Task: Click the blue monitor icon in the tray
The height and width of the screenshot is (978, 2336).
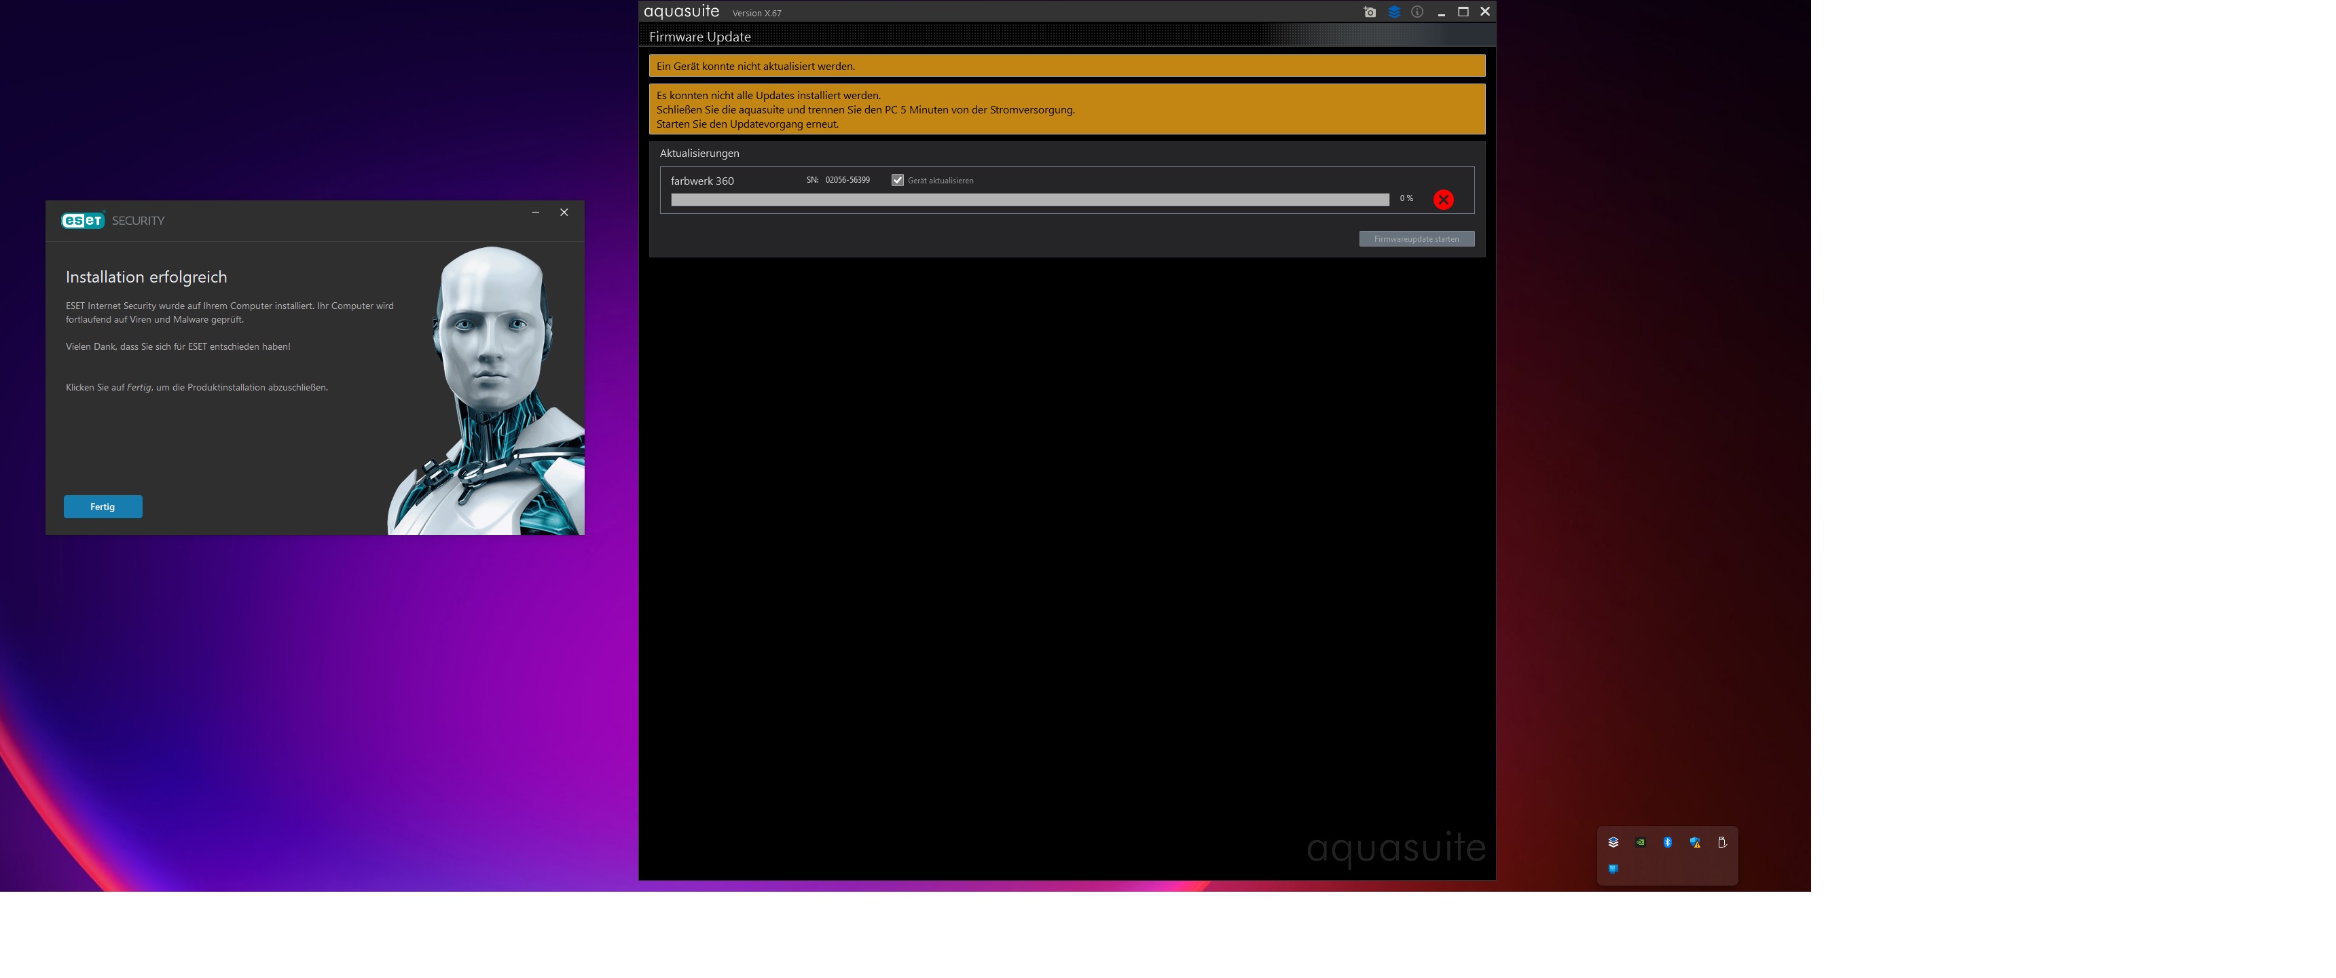Action: click(1613, 868)
